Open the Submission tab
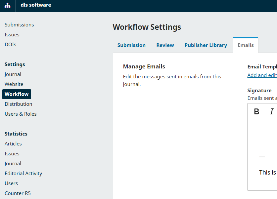This screenshot has height=199, width=277. 131,45
